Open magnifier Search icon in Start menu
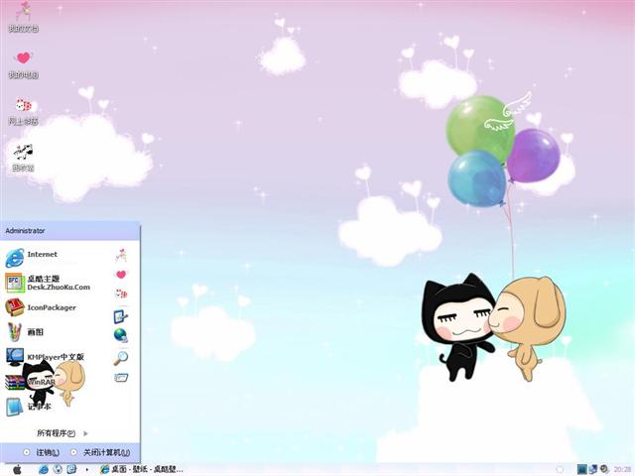635x476 pixels. tap(121, 358)
